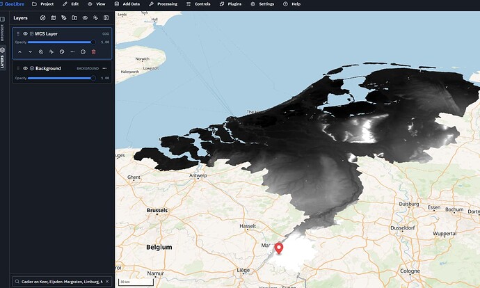Clear the location search with the X
This screenshot has width=480, height=288.
(x=107, y=282)
